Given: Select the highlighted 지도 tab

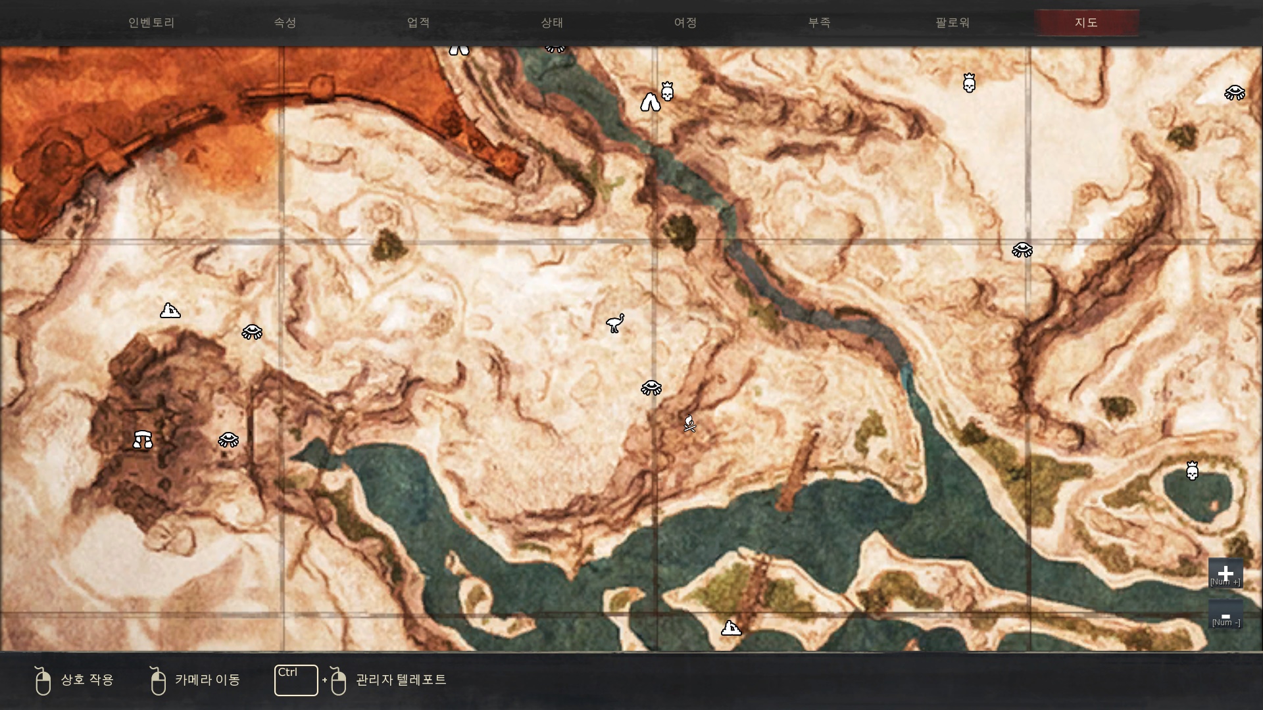Looking at the screenshot, I should click(1086, 22).
